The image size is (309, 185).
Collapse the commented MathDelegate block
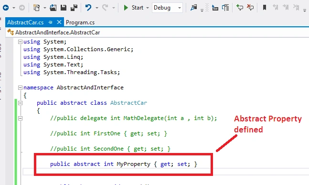[20, 119]
